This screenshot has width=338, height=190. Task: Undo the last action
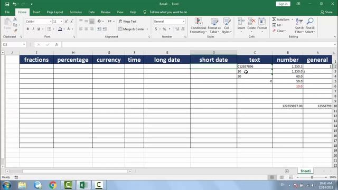click(x=14, y=4)
